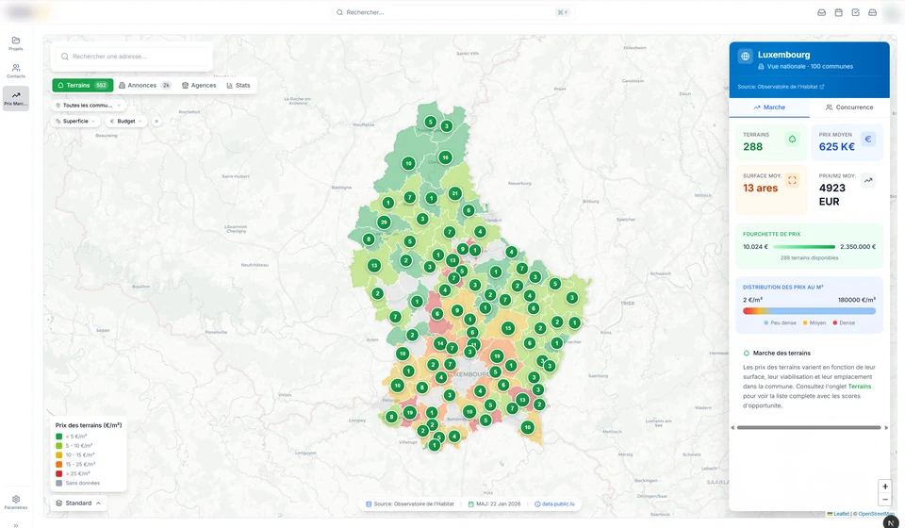Open the inbox icon in top bar
Screen dimensions: 905x528
pyautogui.click(x=821, y=12)
